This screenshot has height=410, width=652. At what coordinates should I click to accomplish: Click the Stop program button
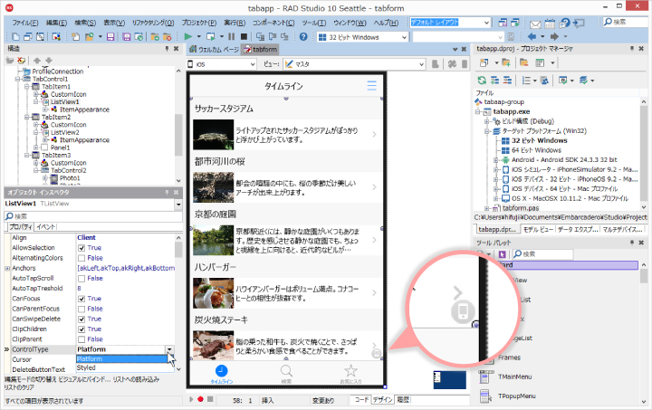(244, 37)
